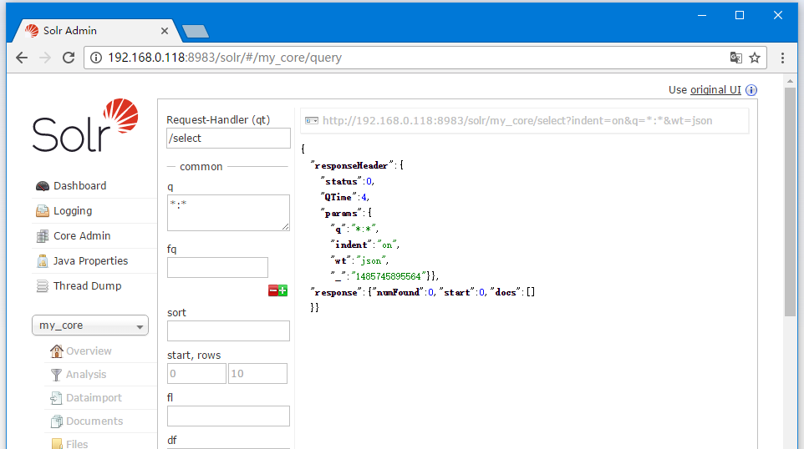Viewport: 804px width, 449px height.
Task: Open the Analysis funnel icon
Action: (56, 375)
